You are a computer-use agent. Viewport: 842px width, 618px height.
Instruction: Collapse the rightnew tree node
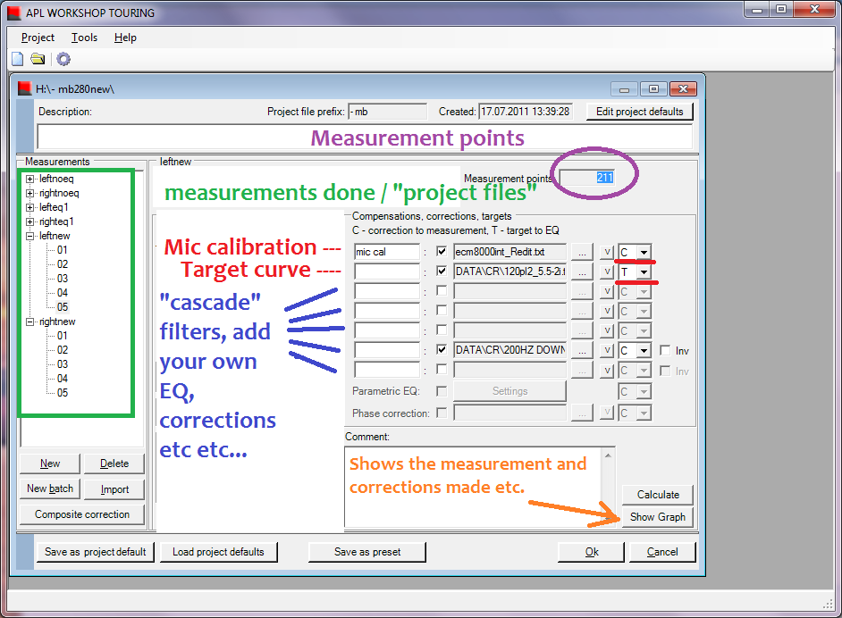[x=30, y=322]
